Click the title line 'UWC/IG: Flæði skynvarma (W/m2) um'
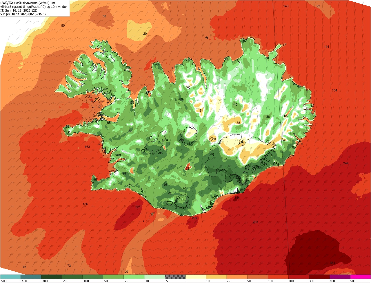 [x=28, y=3]
